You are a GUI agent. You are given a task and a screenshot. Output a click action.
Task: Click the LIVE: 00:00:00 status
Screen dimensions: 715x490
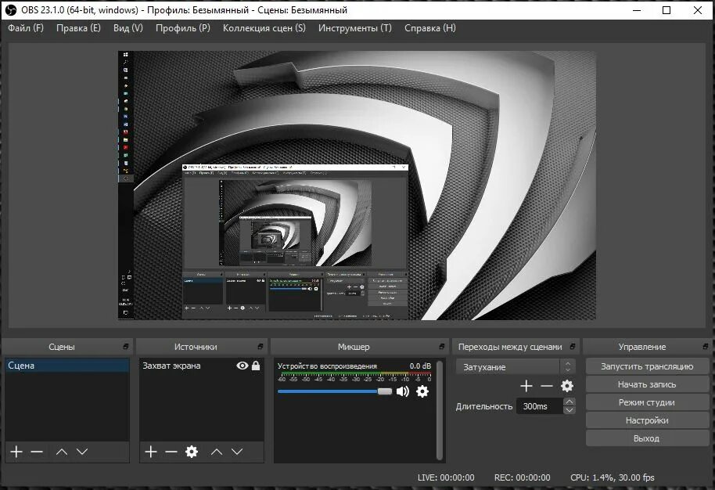[446, 477]
